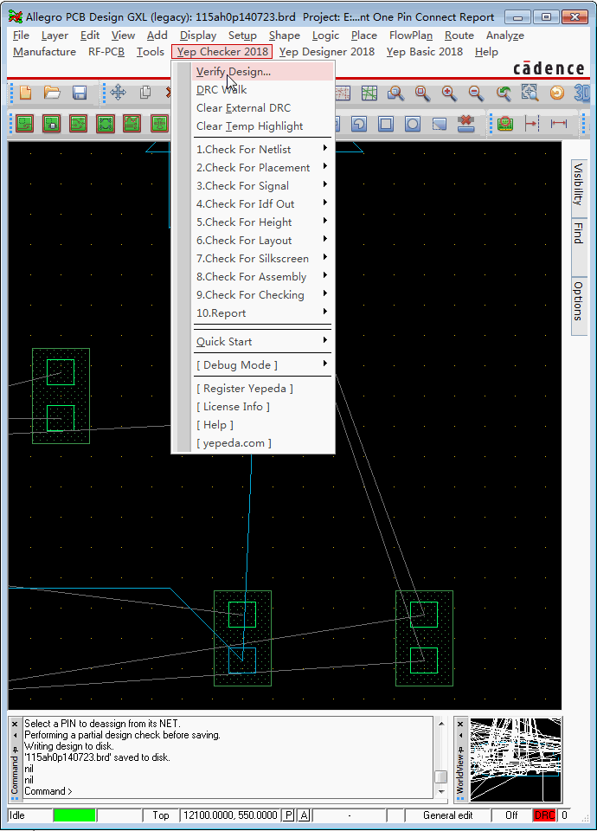The height and width of the screenshot is (831, 597).
Task: Open the 6.Check For Layout submenu
Action: 262,240
